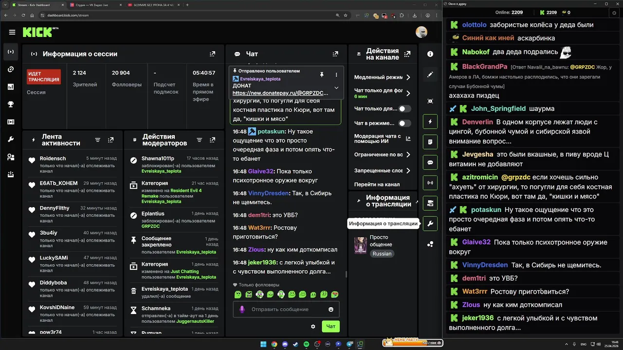
Task: Toggle the 'Чат в режиме...' switch
Action: [x=405, y=123]
